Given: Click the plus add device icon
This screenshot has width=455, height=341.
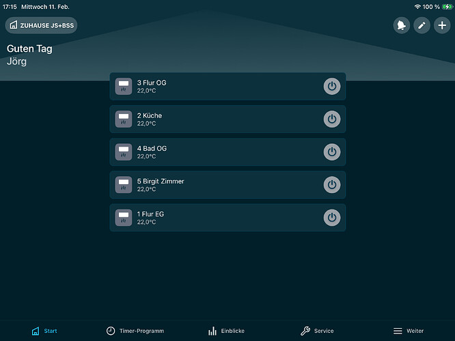Looking at the screenshot, I should (442, 25).
